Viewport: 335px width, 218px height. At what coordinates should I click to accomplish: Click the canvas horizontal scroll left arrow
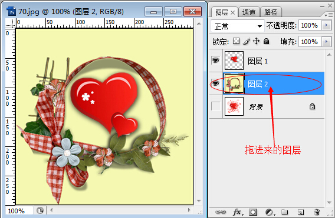51,210
